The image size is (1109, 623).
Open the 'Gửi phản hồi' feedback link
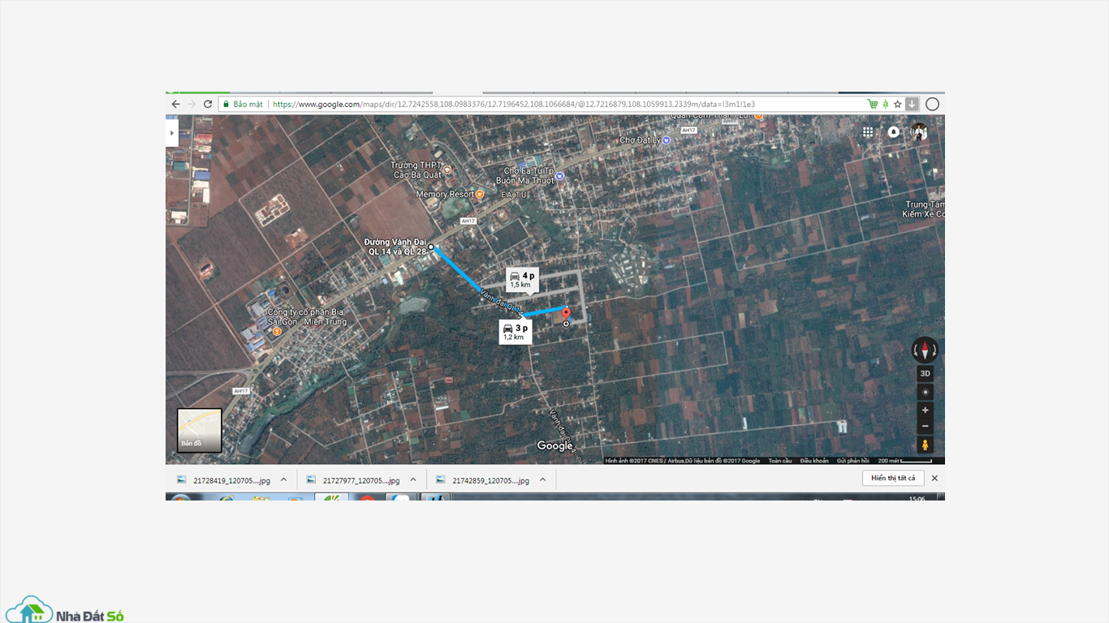tap(853, 461)
